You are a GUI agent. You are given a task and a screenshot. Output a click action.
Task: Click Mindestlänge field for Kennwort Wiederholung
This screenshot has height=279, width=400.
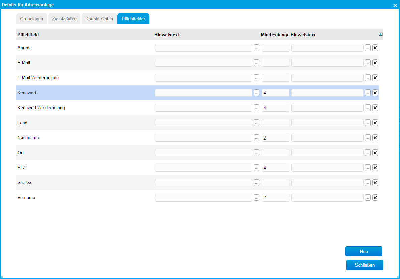pyautogui.click(x=275, y=108)
